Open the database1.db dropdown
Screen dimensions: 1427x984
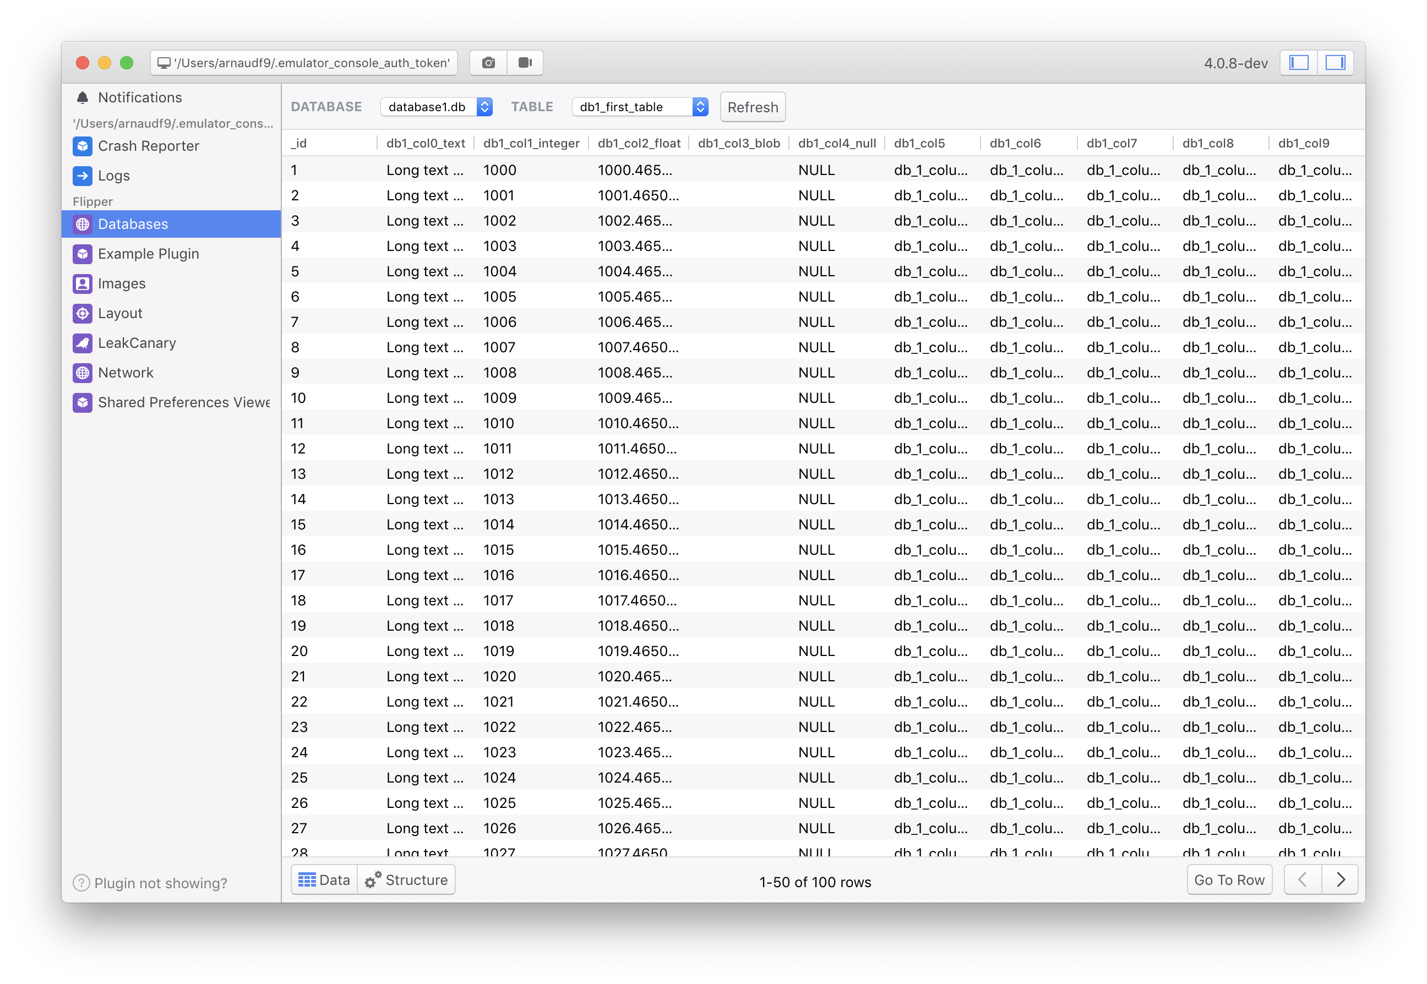(x=436, y=107)
